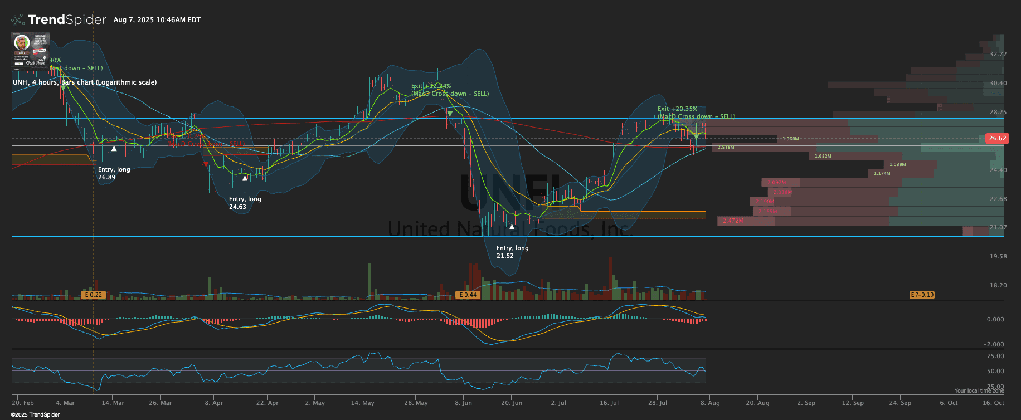Click green exit triangle below Exit +12.24%
1021x420 pixels.
450,114
